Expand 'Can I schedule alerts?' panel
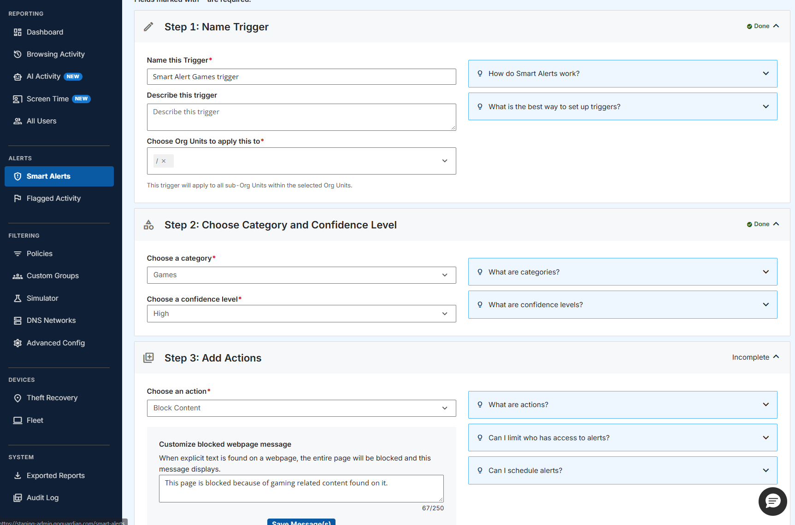 click(x=623, y=470)
